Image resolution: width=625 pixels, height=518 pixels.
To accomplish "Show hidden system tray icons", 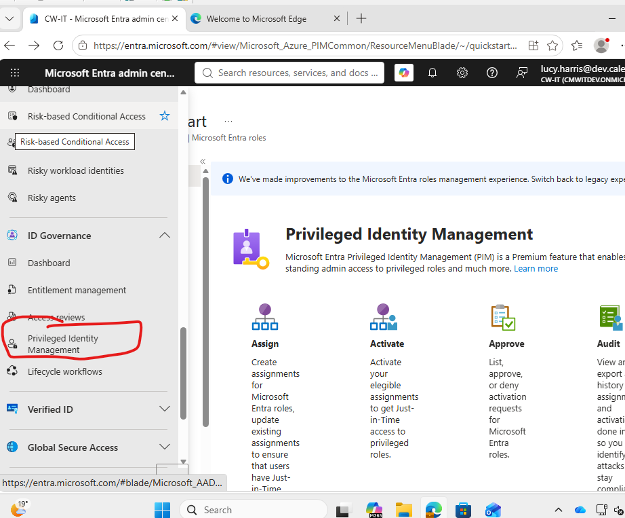I will pyautogui.click(x=559, y=510).
